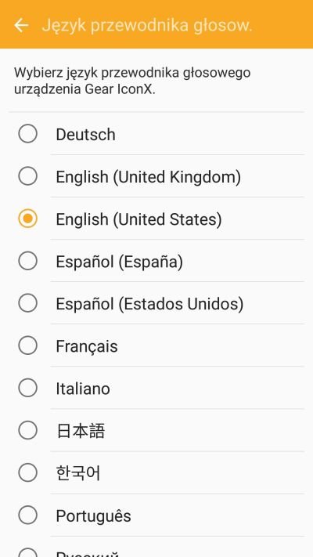Pick the Español (España) radio circle
Viewport: 313px width, 557px height.
(27, 261)
